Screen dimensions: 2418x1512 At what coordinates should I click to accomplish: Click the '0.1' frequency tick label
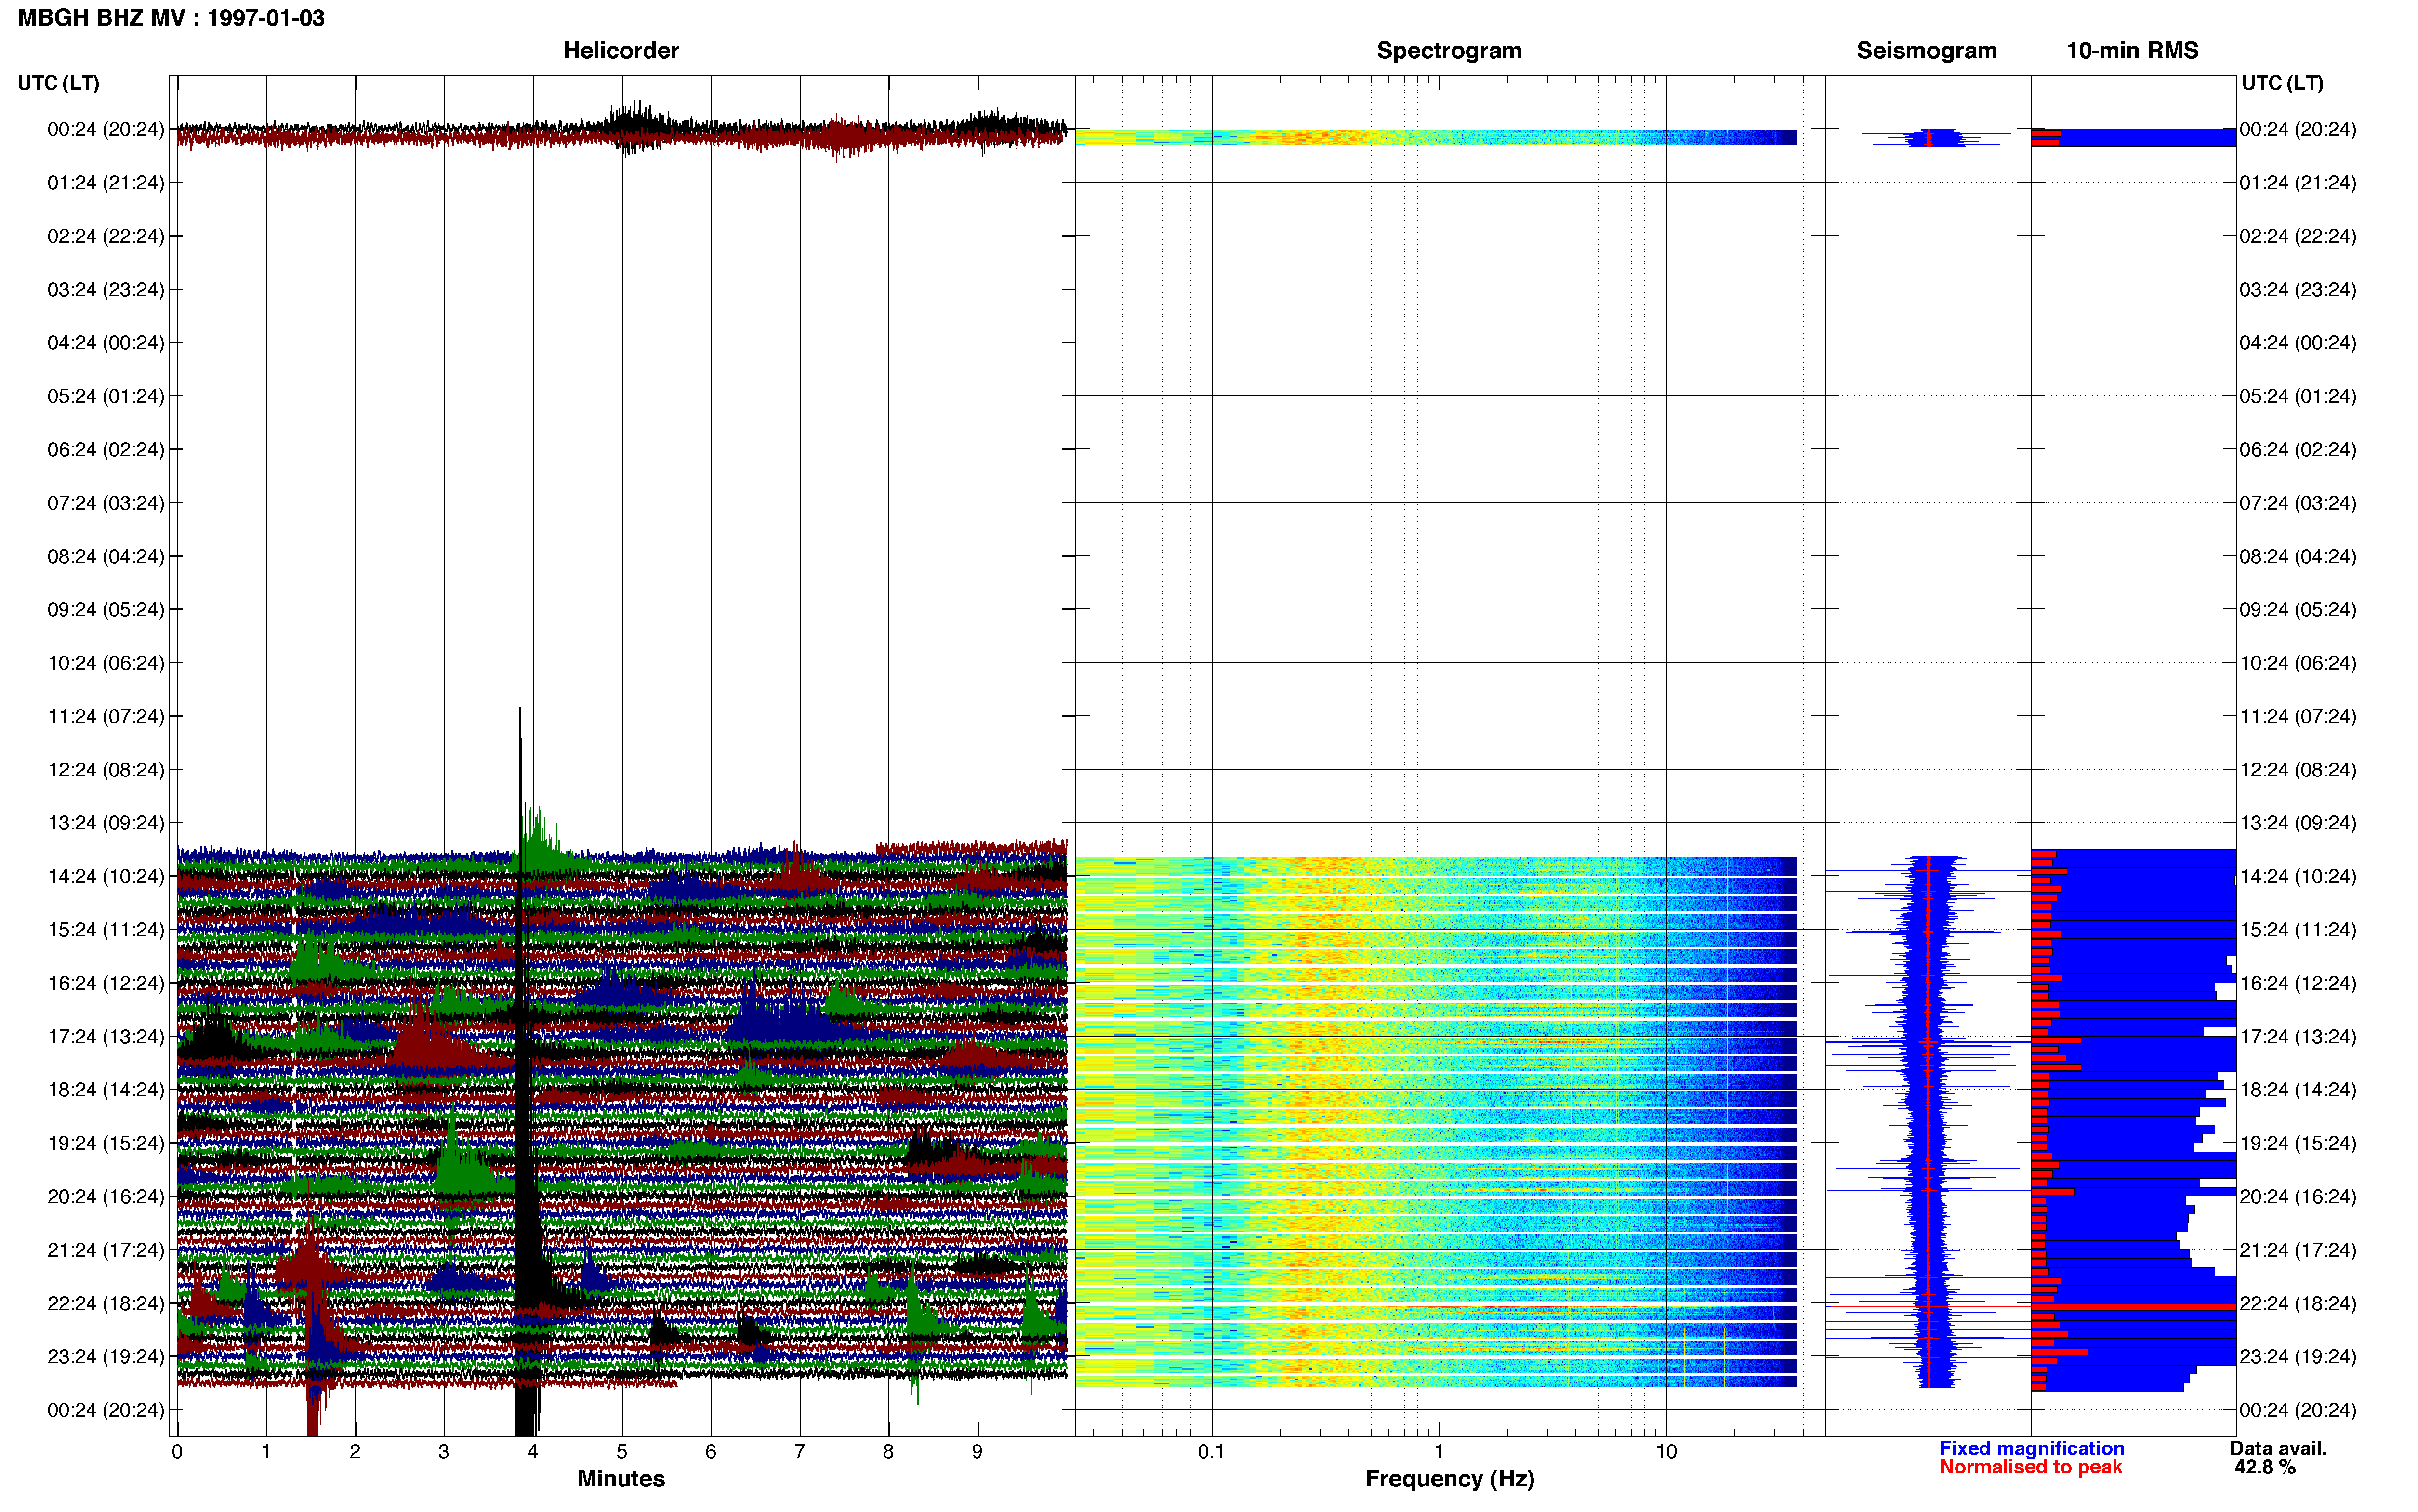tap(1211, 1451)
